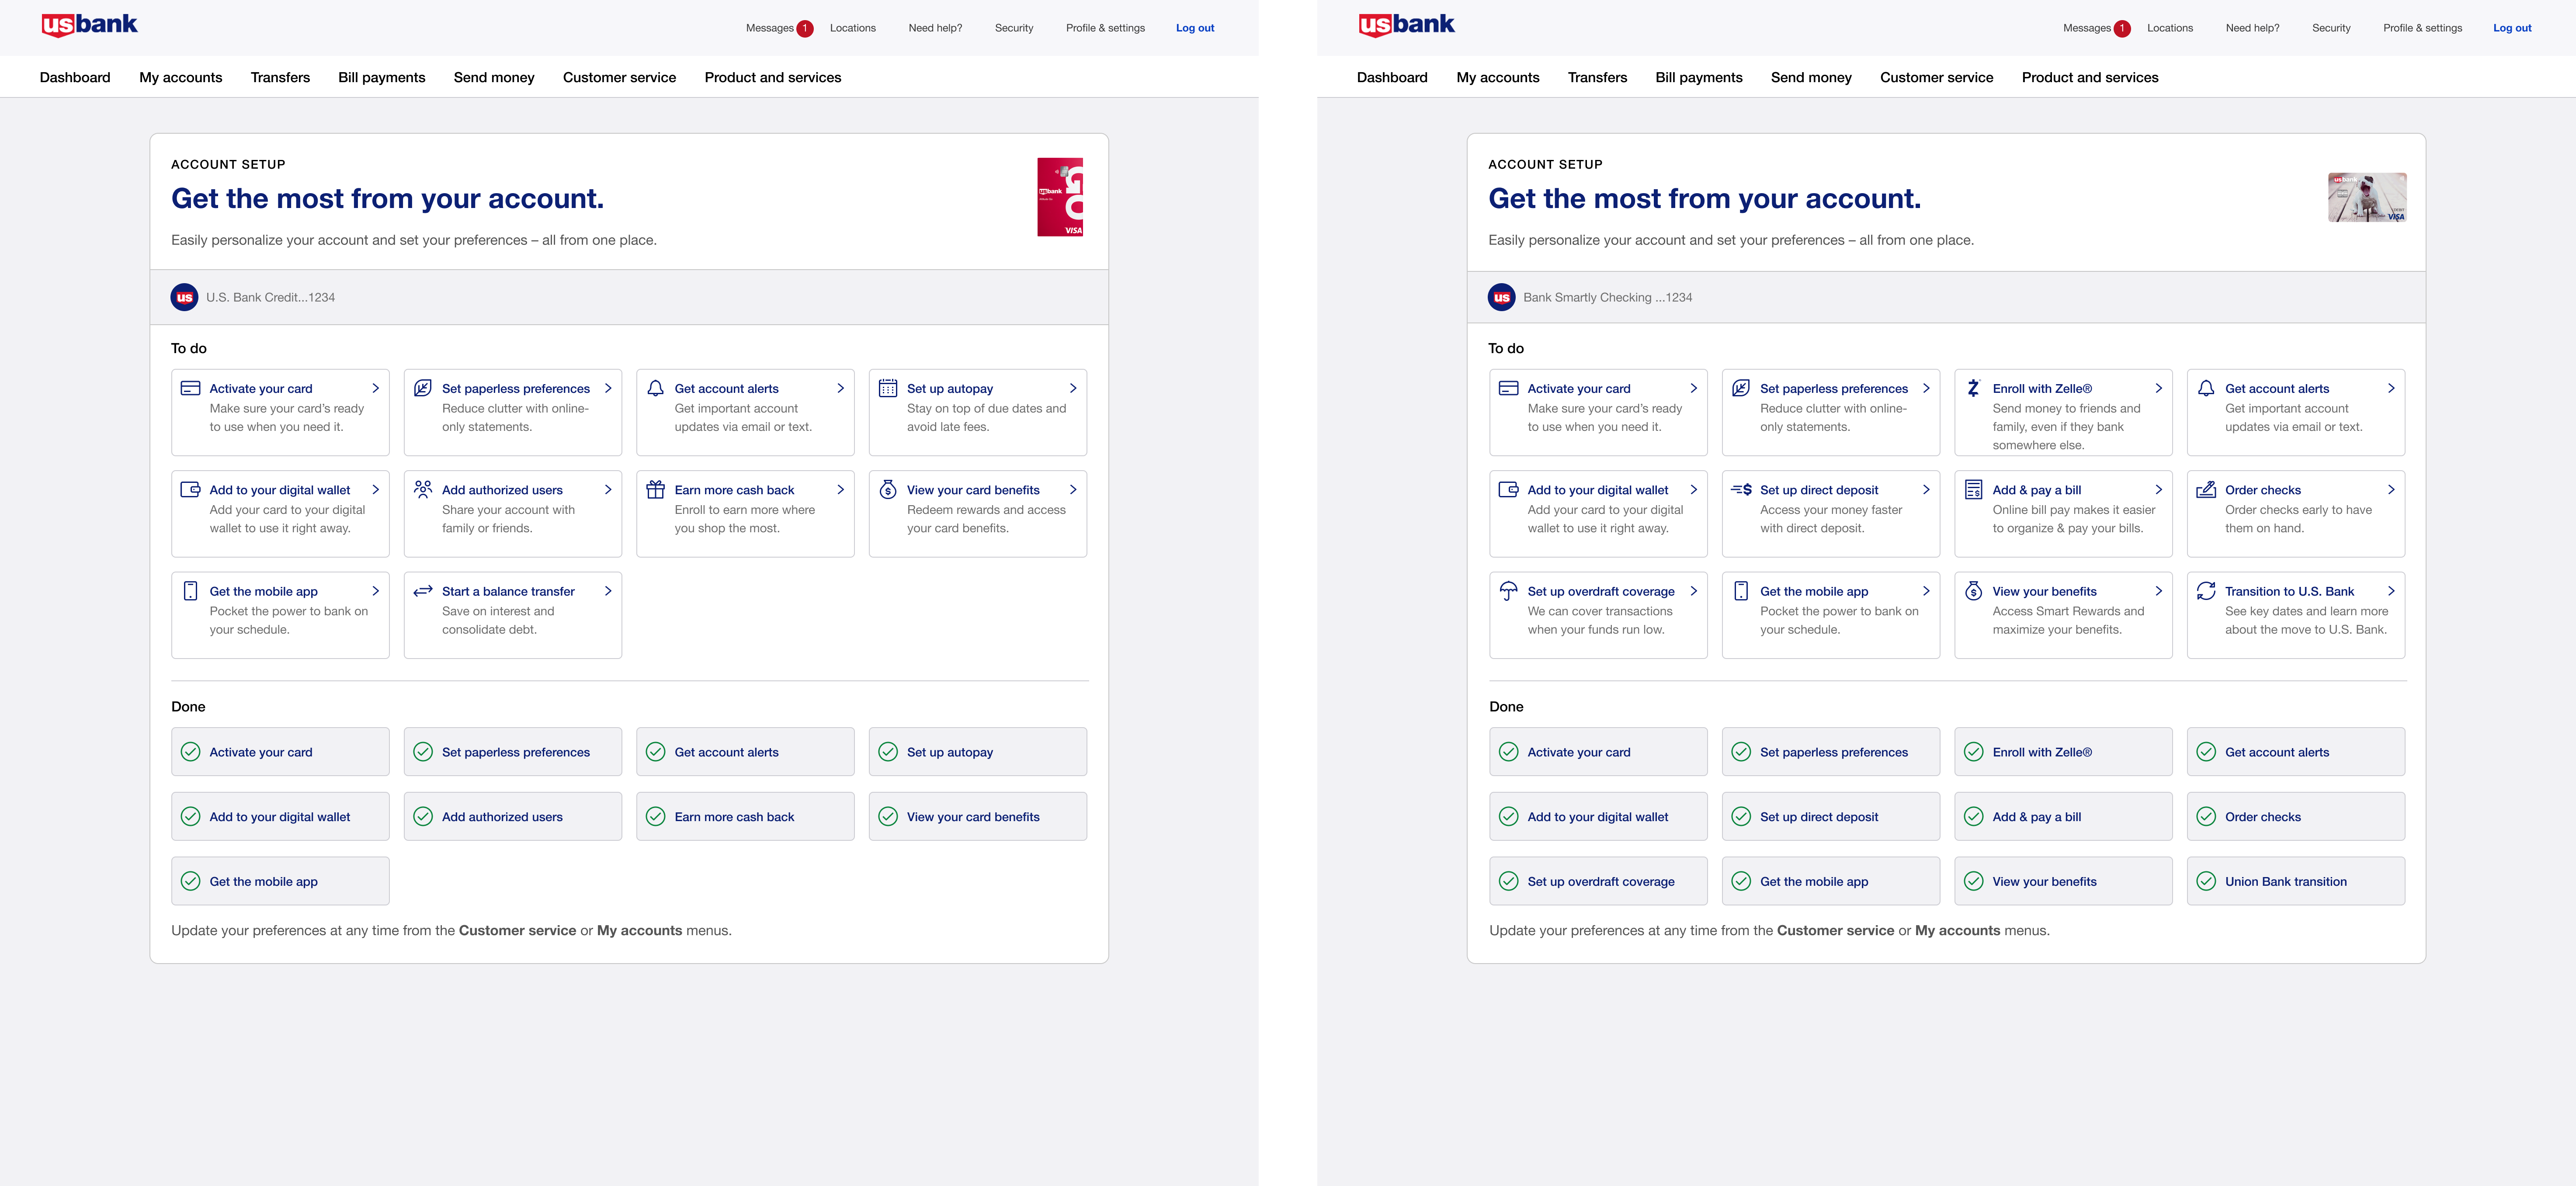Click dollar icon on 'Set up direct deposit' To do card

[x=1741, y=489]
